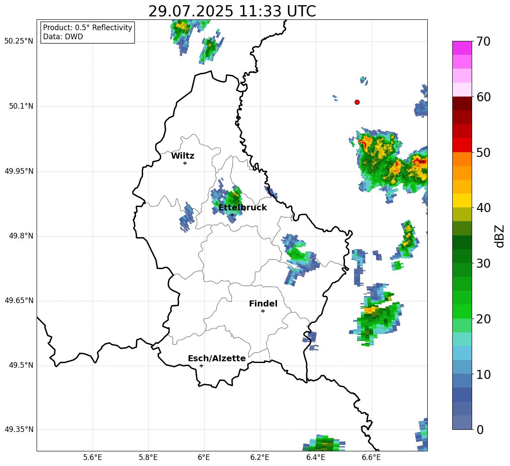Click the 50.25°N latitude label
The height and width of the screenshot is (466, 510).
(x=19, y=41)
